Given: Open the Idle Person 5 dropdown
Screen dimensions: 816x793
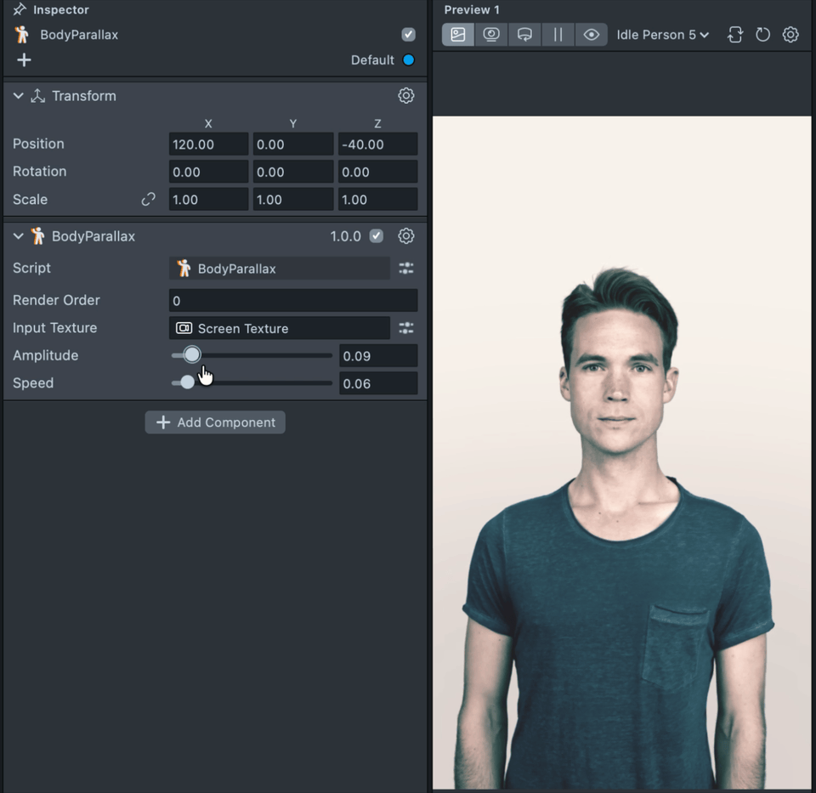Looking at the screenshot, I should point(662,35).
